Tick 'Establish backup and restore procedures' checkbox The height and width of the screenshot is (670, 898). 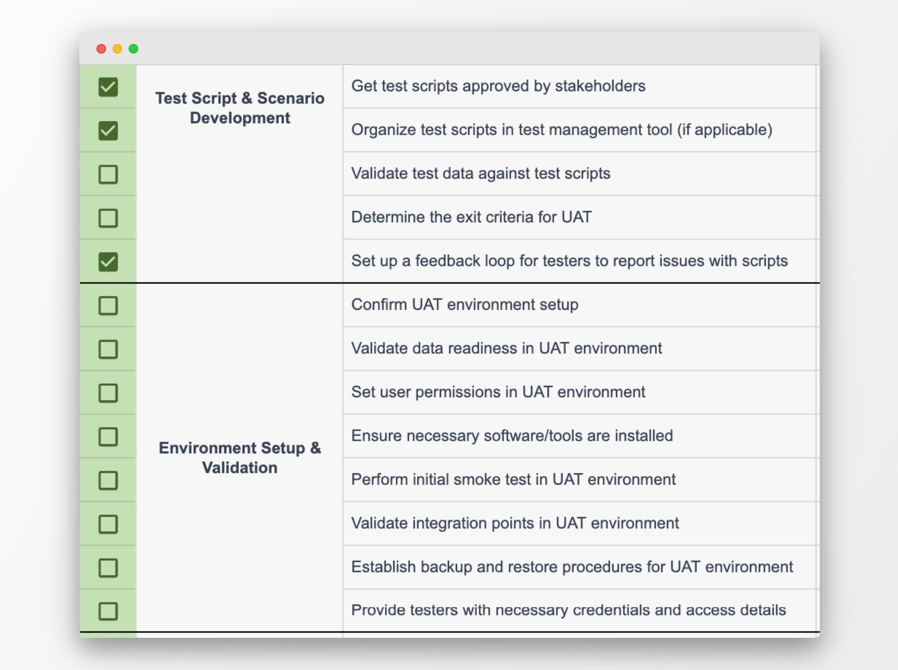pyautogui.click(x=108, y=568)
